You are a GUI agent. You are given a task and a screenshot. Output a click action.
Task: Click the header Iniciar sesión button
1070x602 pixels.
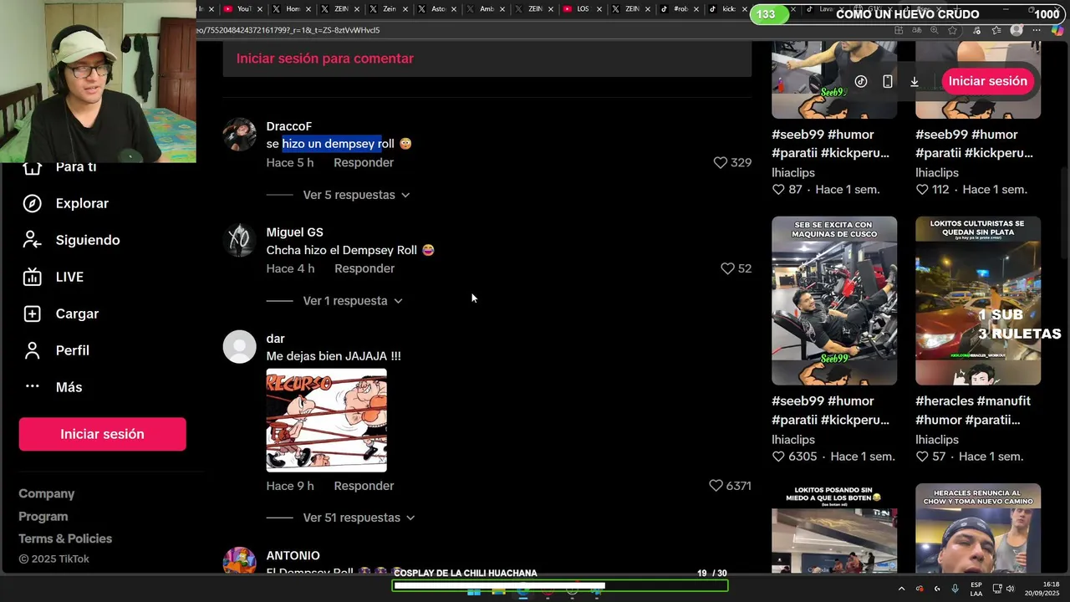pyautogui.click(x=987, y=81)
